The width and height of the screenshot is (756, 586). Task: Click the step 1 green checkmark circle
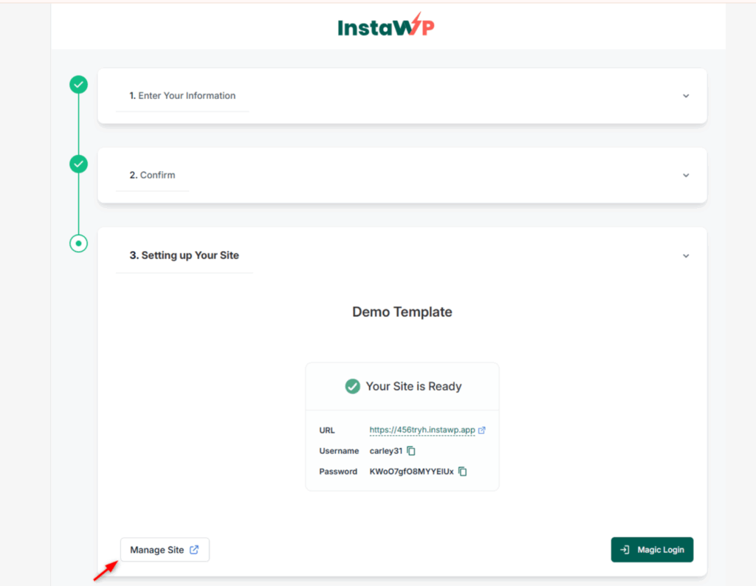pyautogui.click(x=78, y=85)
